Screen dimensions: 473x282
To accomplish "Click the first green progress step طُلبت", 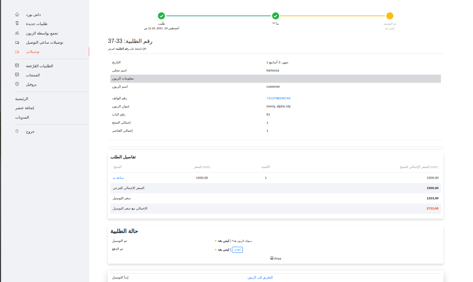I will [x=161, y=16].
